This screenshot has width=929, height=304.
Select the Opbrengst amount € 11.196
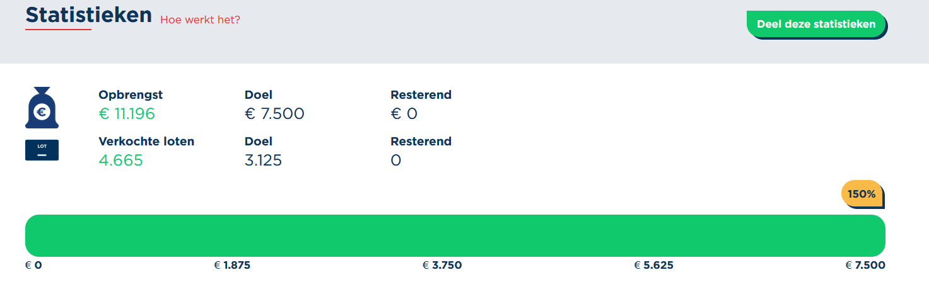pyautogui.click(x=127, y=114)
